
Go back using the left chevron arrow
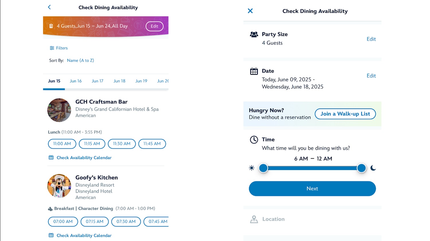pyautogui.click(x=49, y=7)
